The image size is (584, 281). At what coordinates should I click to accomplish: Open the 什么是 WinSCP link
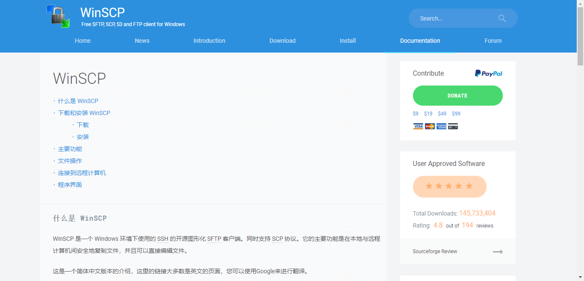[78, 101]
